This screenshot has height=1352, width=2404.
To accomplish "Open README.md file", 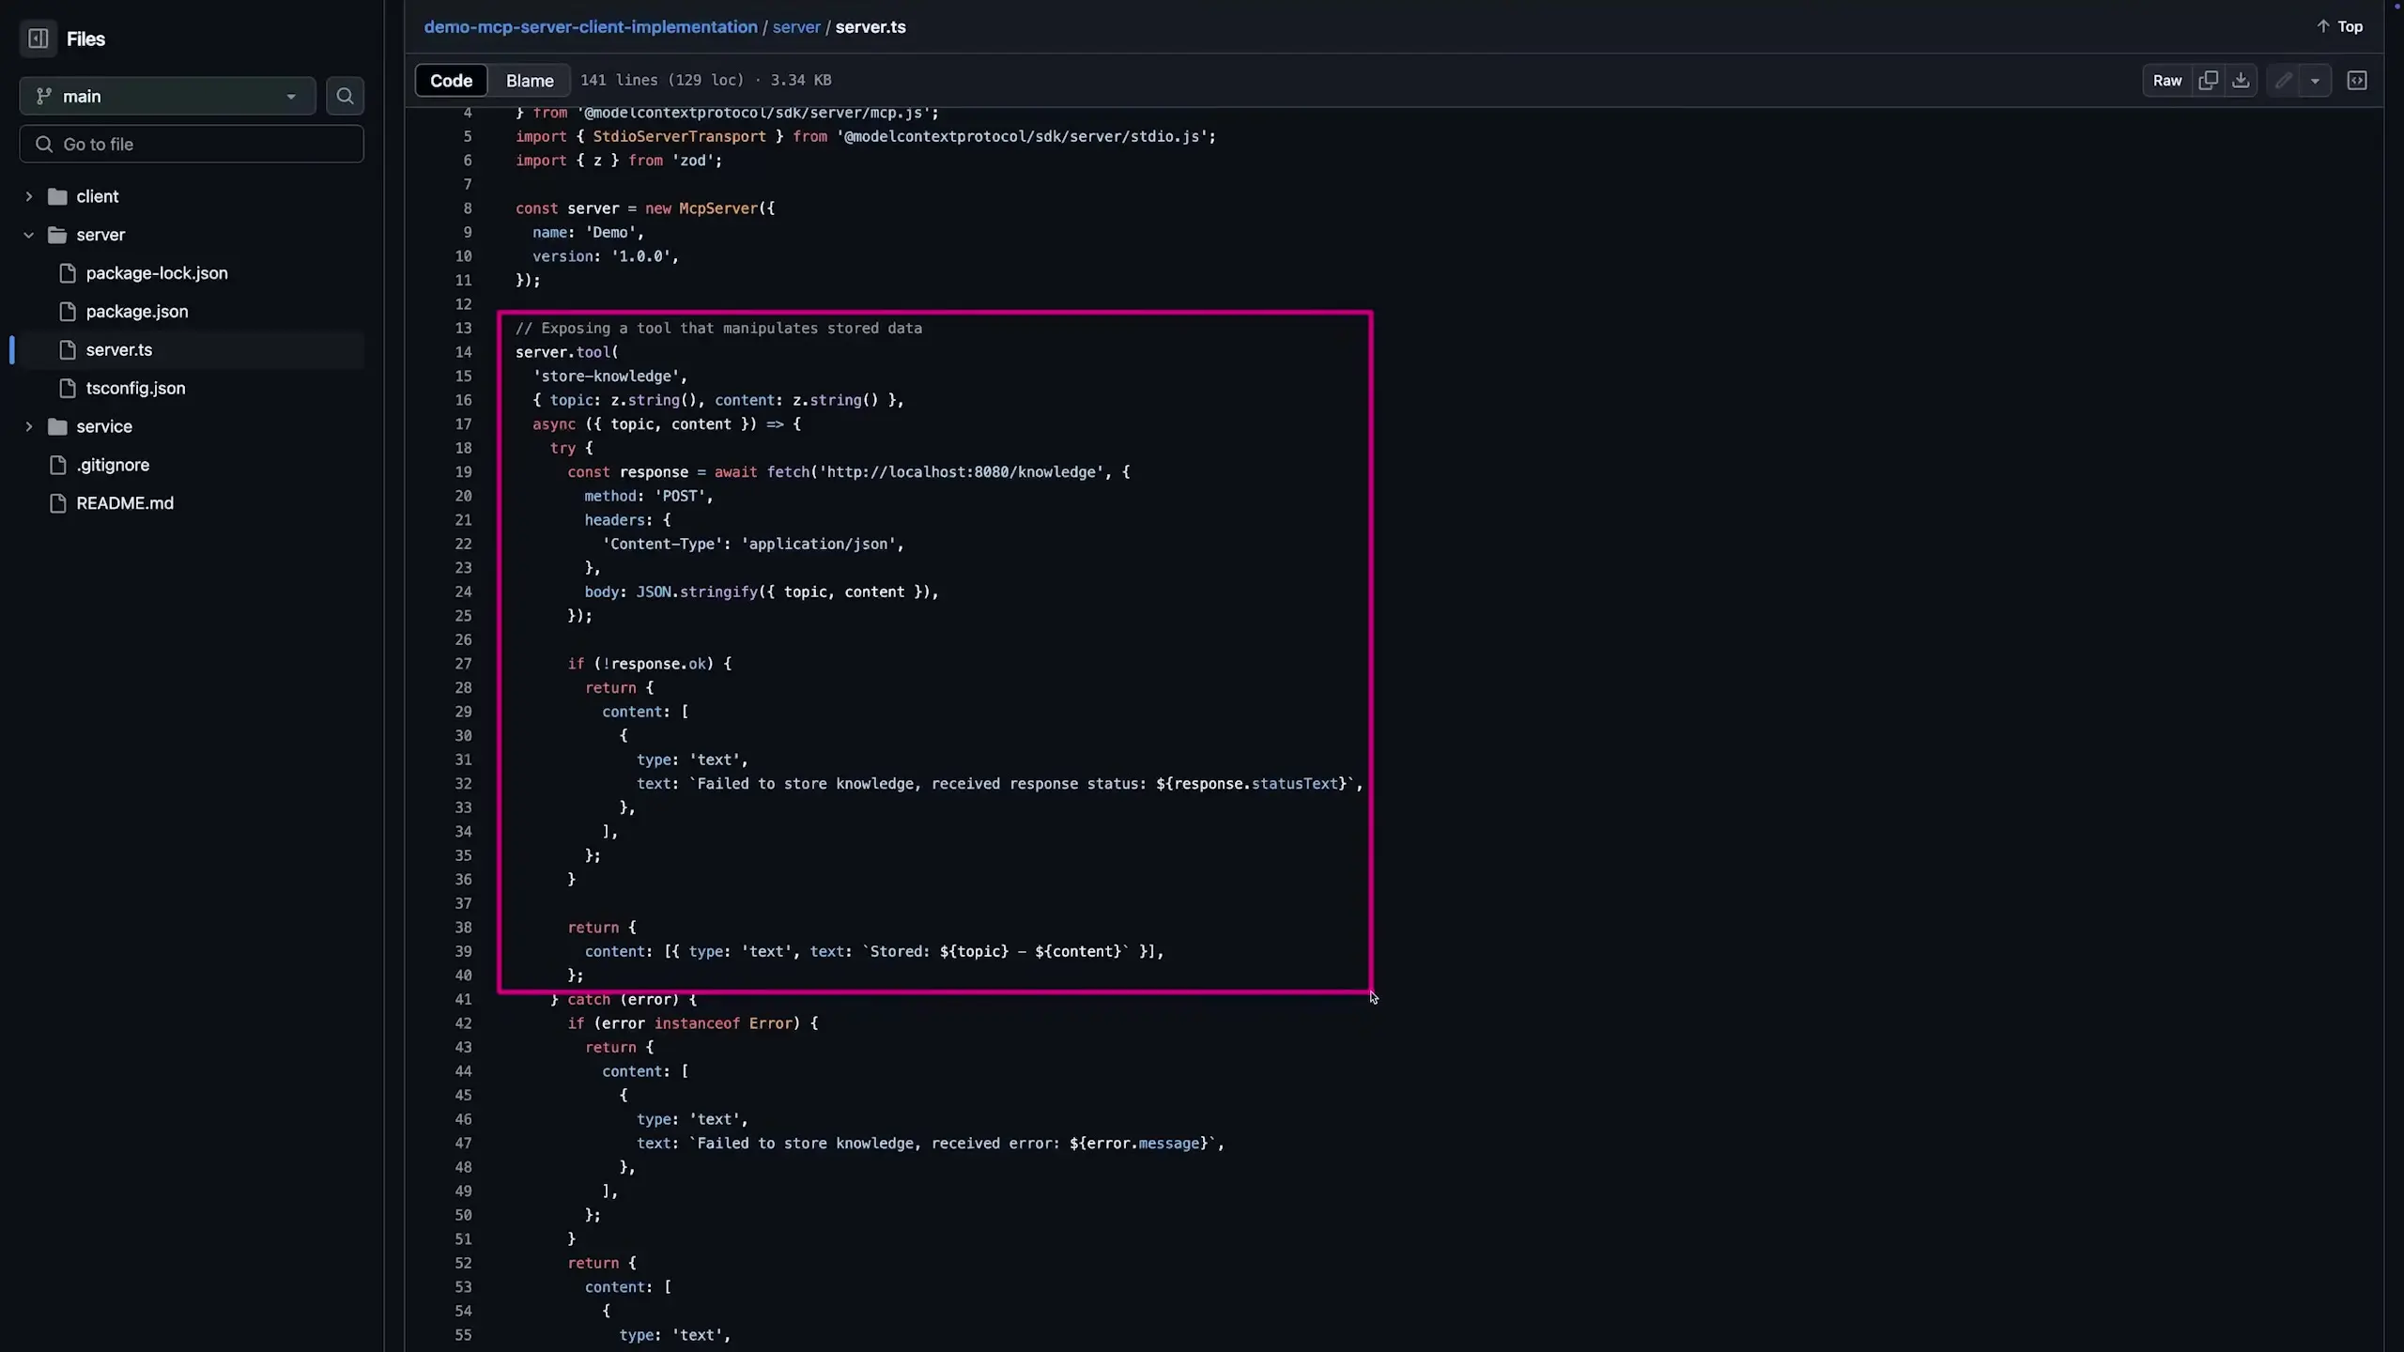I will click(125, 503).
